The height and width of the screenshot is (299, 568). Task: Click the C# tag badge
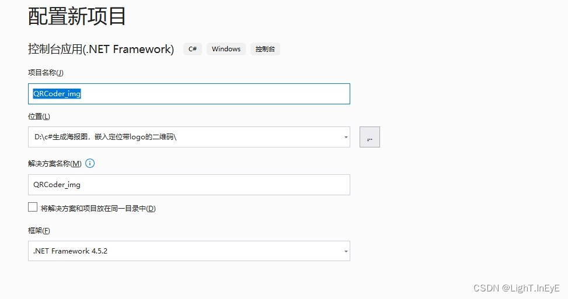[193, 49]
